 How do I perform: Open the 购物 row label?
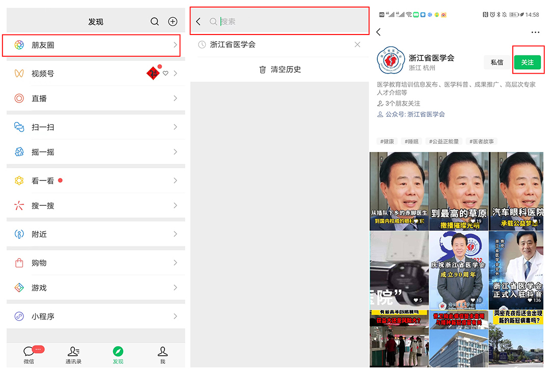[39, 263]
